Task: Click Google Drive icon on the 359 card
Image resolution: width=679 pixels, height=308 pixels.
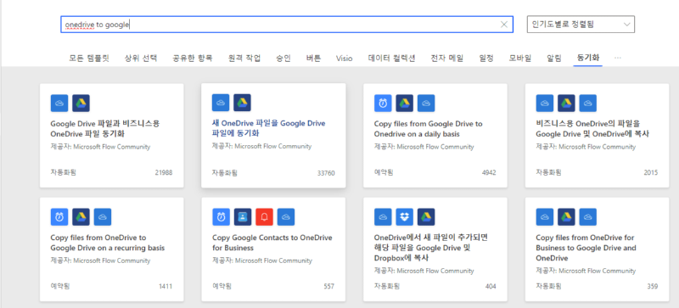Action: tap(566, 217)
